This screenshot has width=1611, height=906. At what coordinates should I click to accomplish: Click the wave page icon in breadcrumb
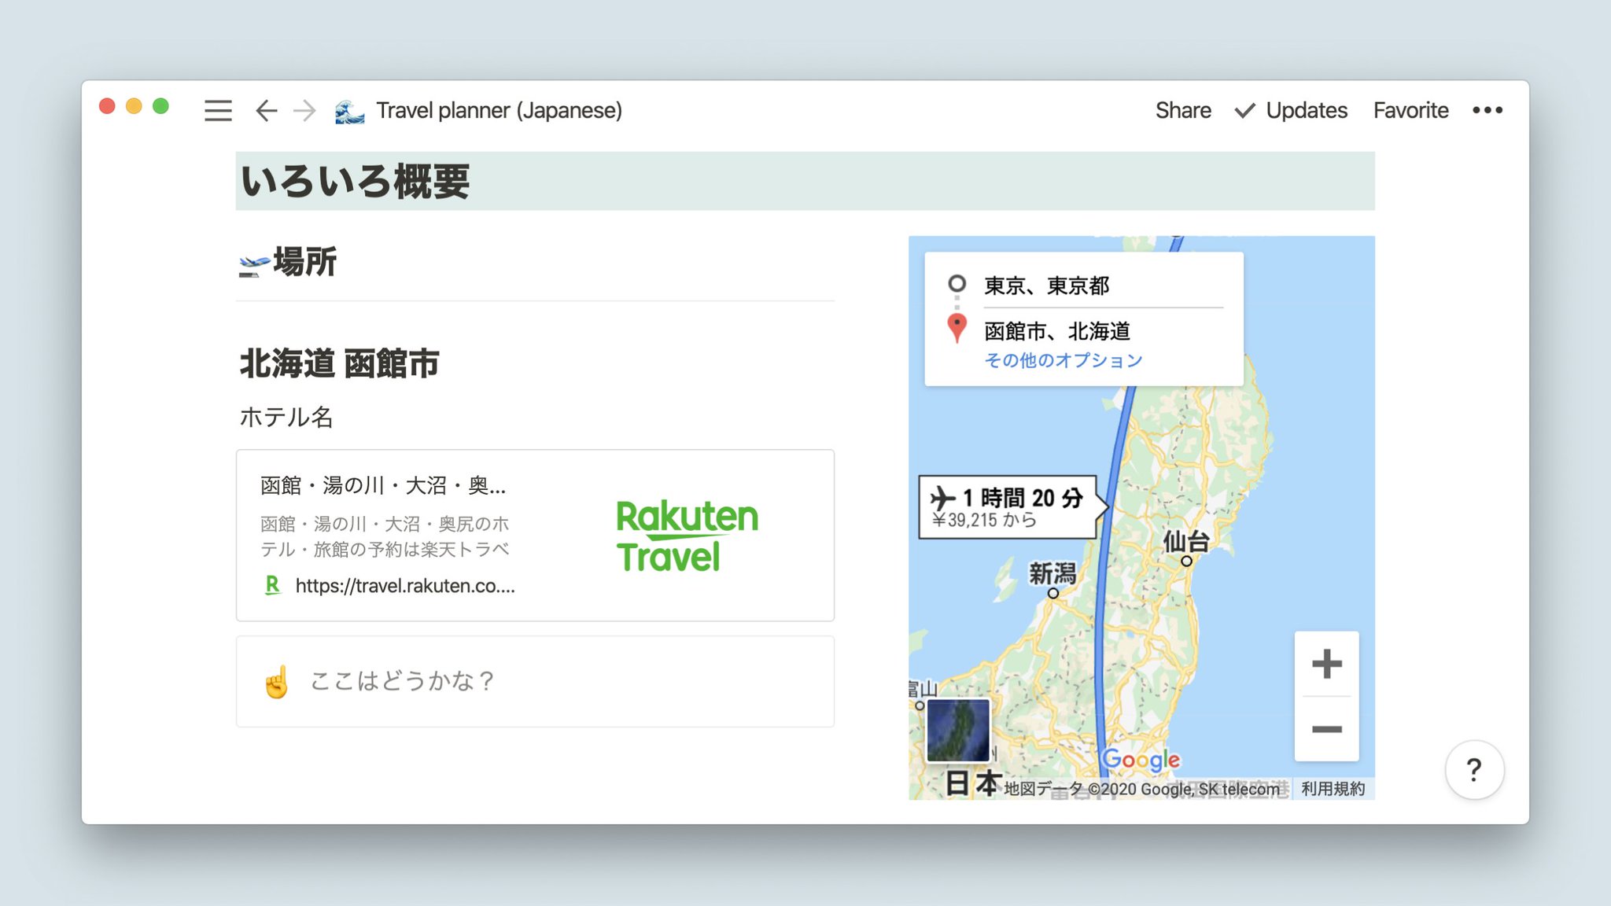point(349,111)
